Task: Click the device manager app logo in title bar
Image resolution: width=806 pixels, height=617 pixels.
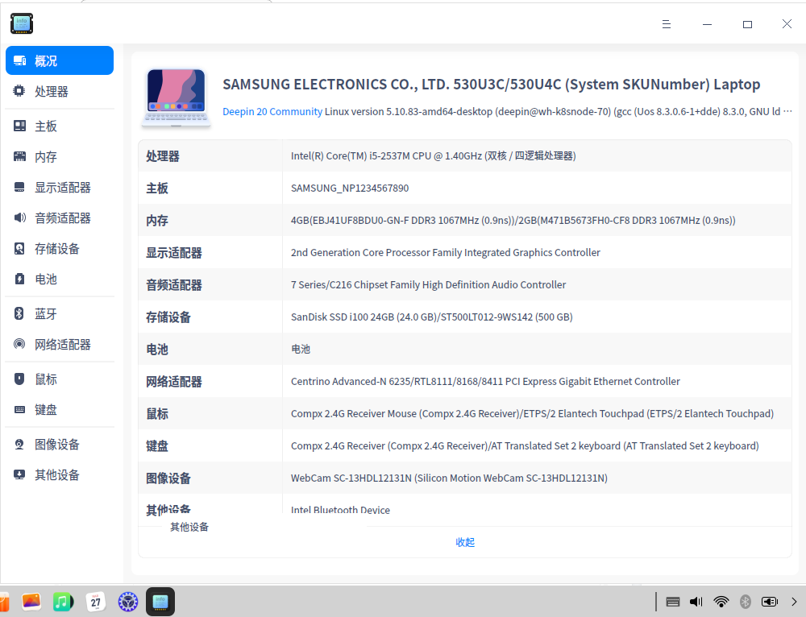Action: pyautogui.click(x=22, y=23)
